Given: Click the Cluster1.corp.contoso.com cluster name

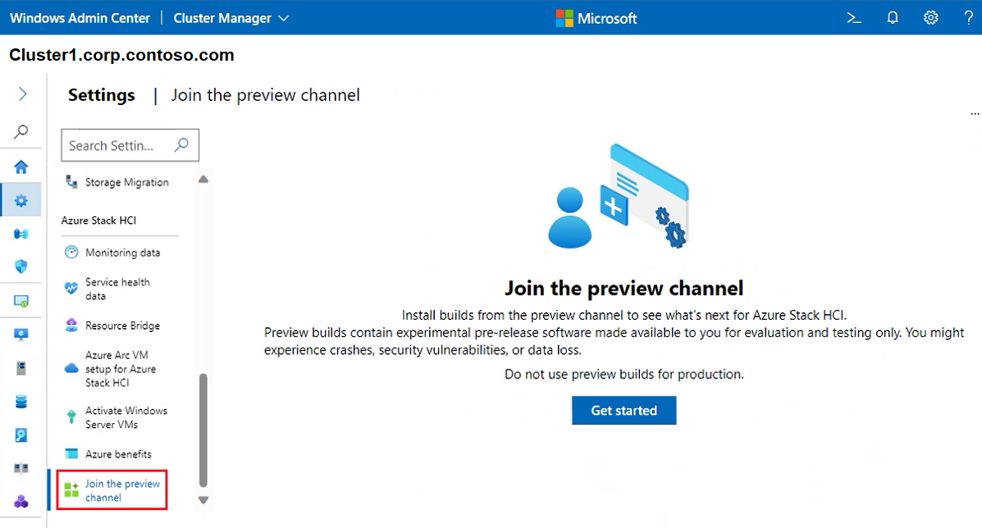Looking at the screenshot, I should 121,55.
